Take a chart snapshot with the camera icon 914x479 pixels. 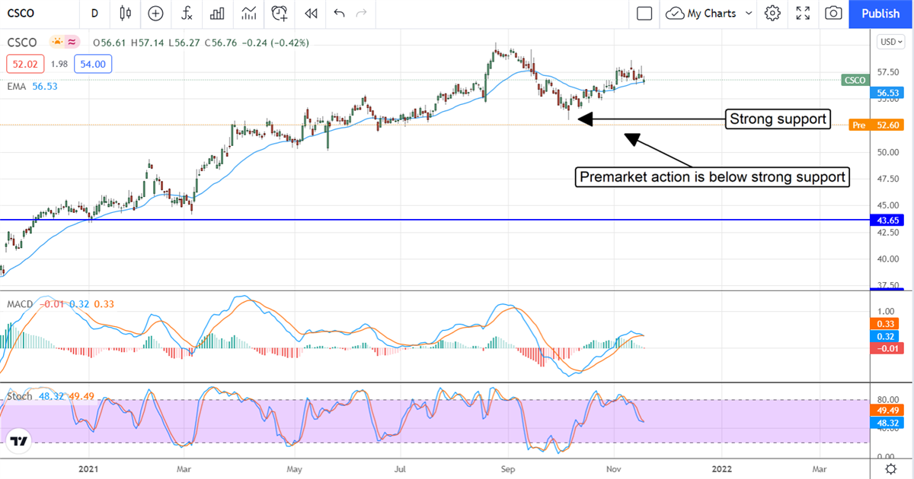pyautogui.click(x=834, y=13)
